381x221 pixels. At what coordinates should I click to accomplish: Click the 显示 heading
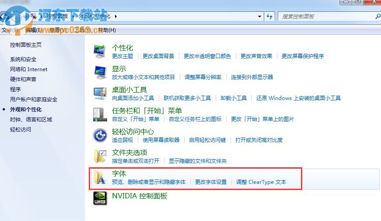click(119, 69)
